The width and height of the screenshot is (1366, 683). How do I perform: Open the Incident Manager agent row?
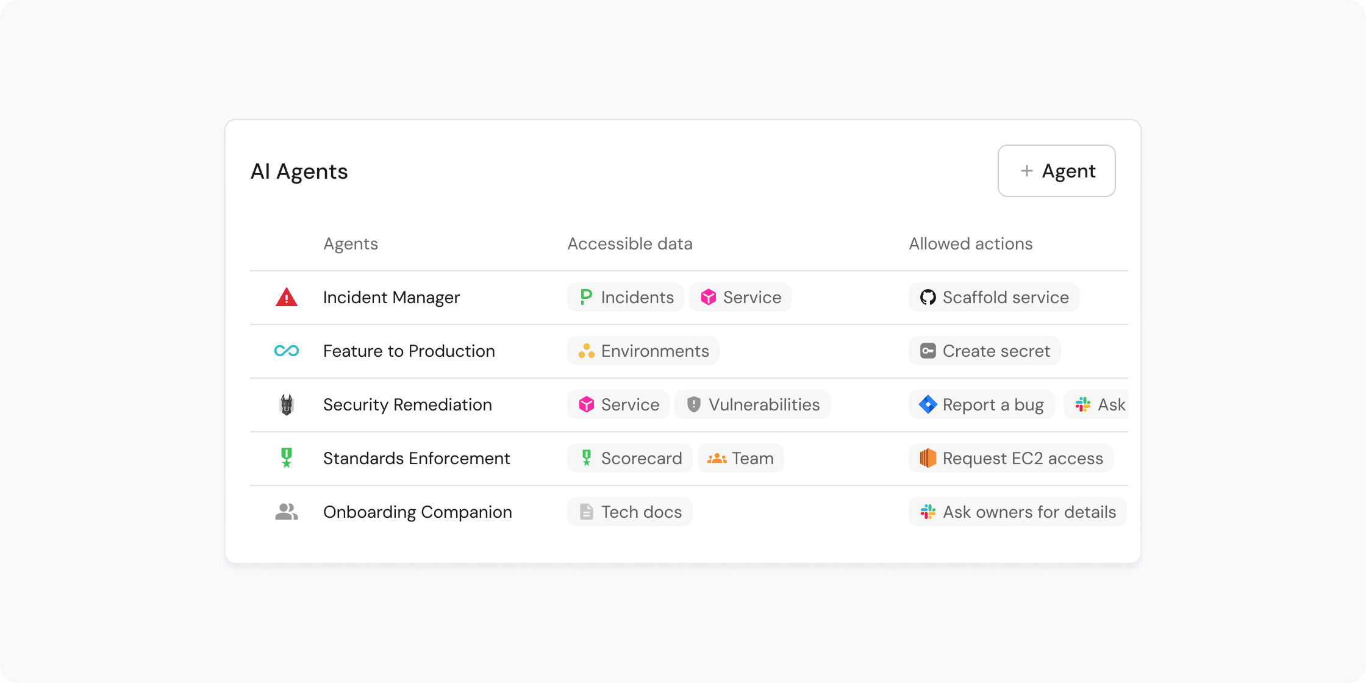pyautogui.click(x=391, y=298)
